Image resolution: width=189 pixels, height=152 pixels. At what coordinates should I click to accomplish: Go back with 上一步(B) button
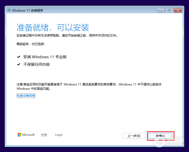[134, 136]
